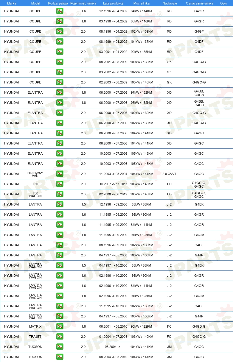Select the 11.2003 -> 03.2004 production years
Screen dimensions: 233x362
[x=113, y=174]
